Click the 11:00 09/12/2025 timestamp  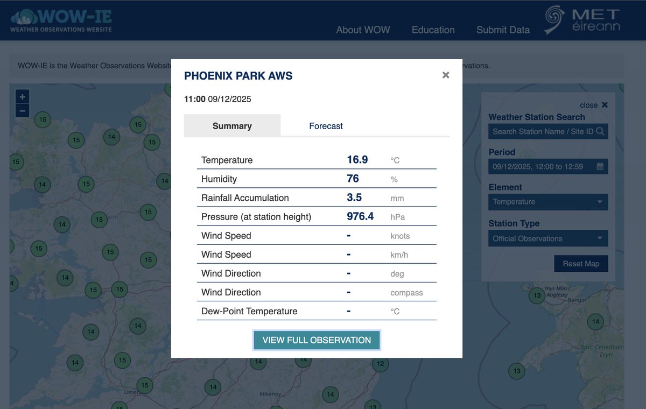217,99
